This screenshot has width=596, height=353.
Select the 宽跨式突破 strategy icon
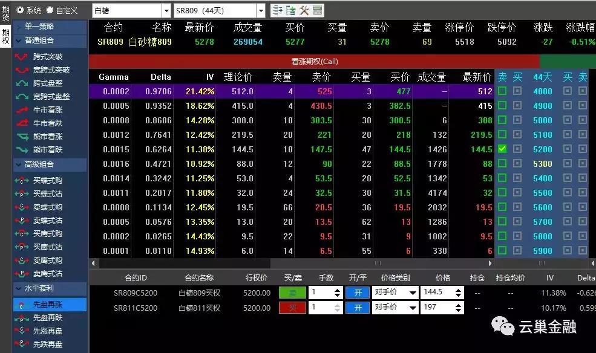point(21,70)
